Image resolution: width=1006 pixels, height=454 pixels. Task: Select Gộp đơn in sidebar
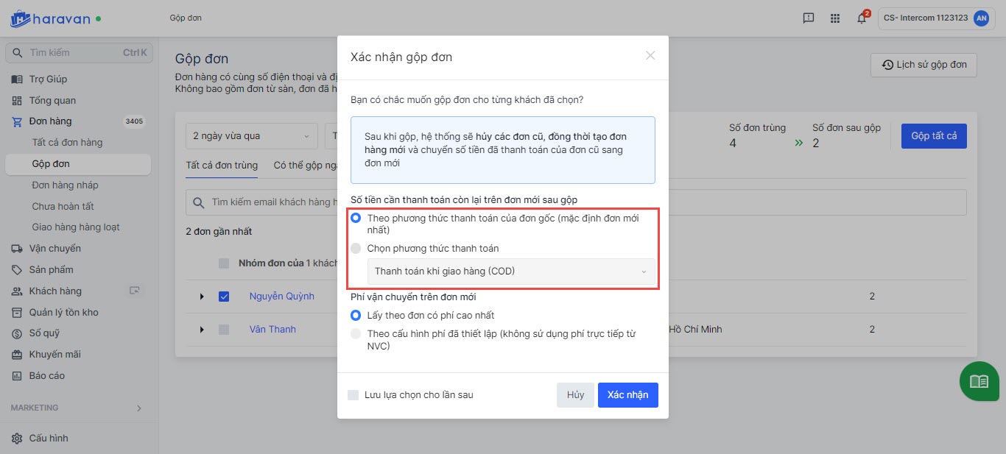79,164
